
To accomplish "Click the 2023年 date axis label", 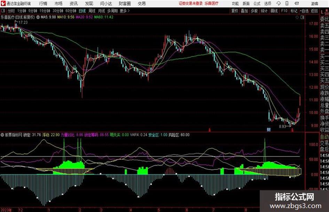I will [6, 210].
